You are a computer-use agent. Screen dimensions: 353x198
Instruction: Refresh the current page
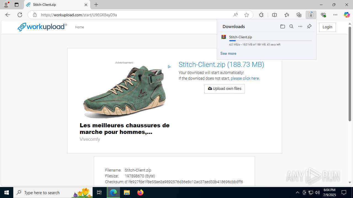click(x=20, y=15)
